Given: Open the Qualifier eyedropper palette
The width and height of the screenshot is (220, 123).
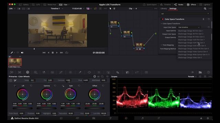Looking at the screenshot, I should point(80,72).
